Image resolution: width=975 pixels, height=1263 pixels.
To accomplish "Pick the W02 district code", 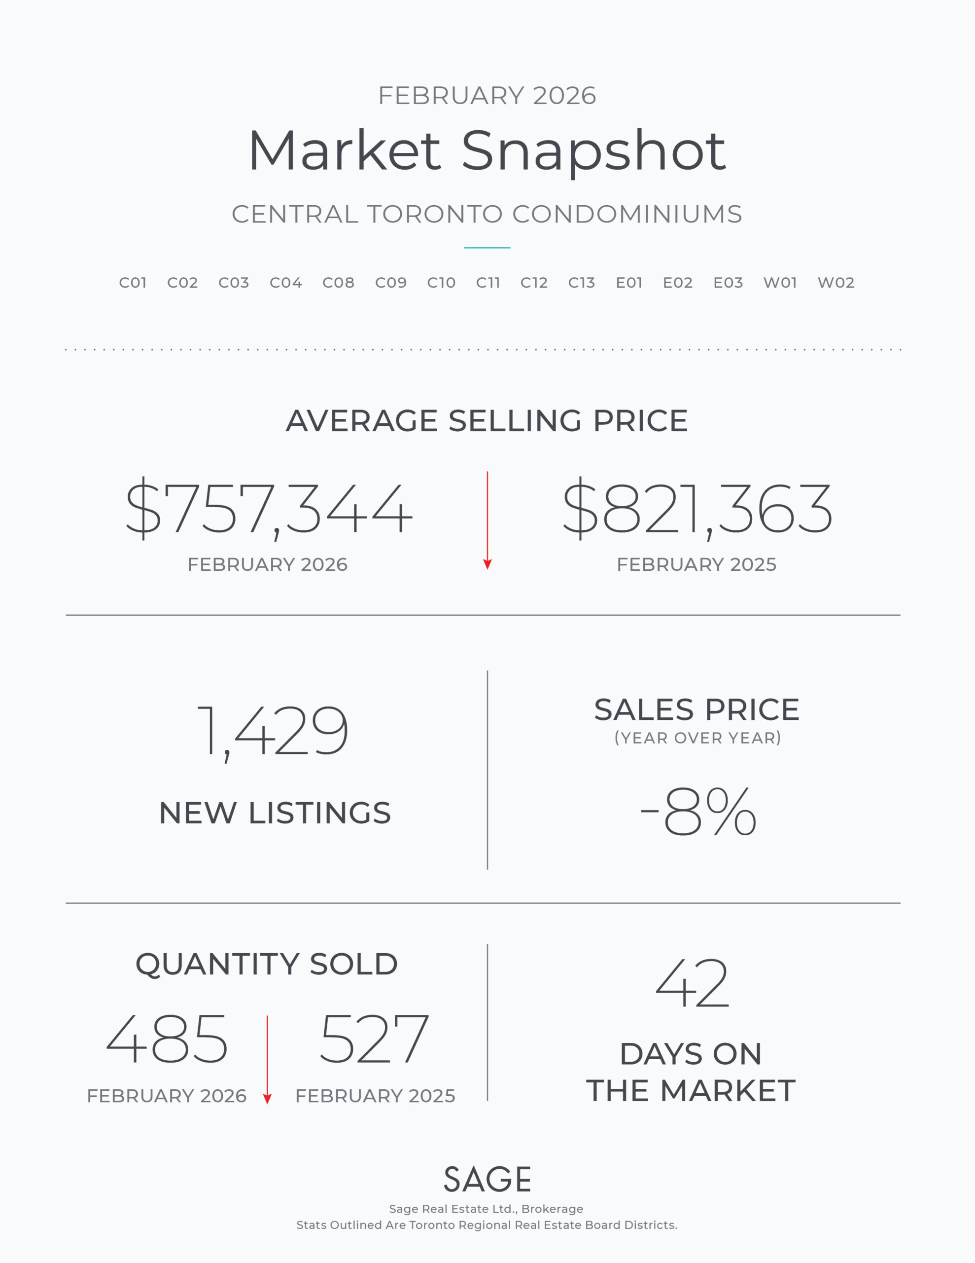I will [x=836, y=283].
